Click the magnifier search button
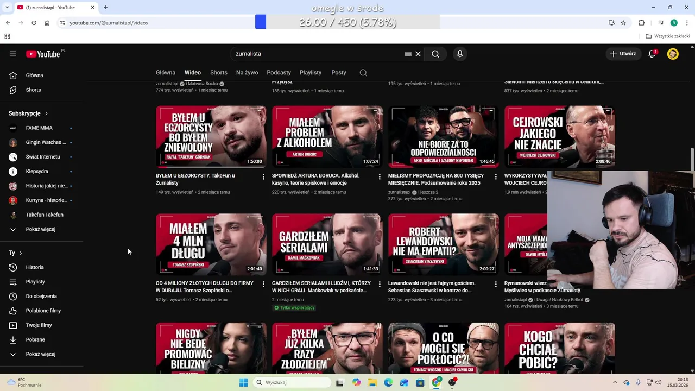This screenshot has width=695, height=391. [435, 54]
